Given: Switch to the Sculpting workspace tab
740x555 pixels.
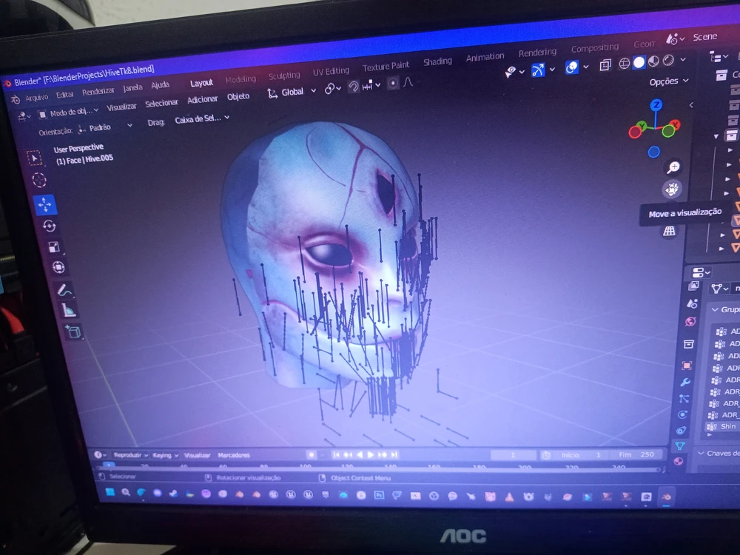Looking at the screenshot, I should pos(283,75).
